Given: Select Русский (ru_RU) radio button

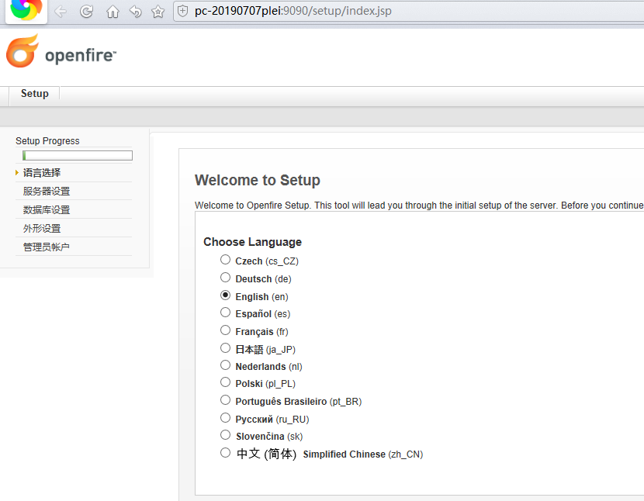Looking at the screenshot, I should (225, 418).
